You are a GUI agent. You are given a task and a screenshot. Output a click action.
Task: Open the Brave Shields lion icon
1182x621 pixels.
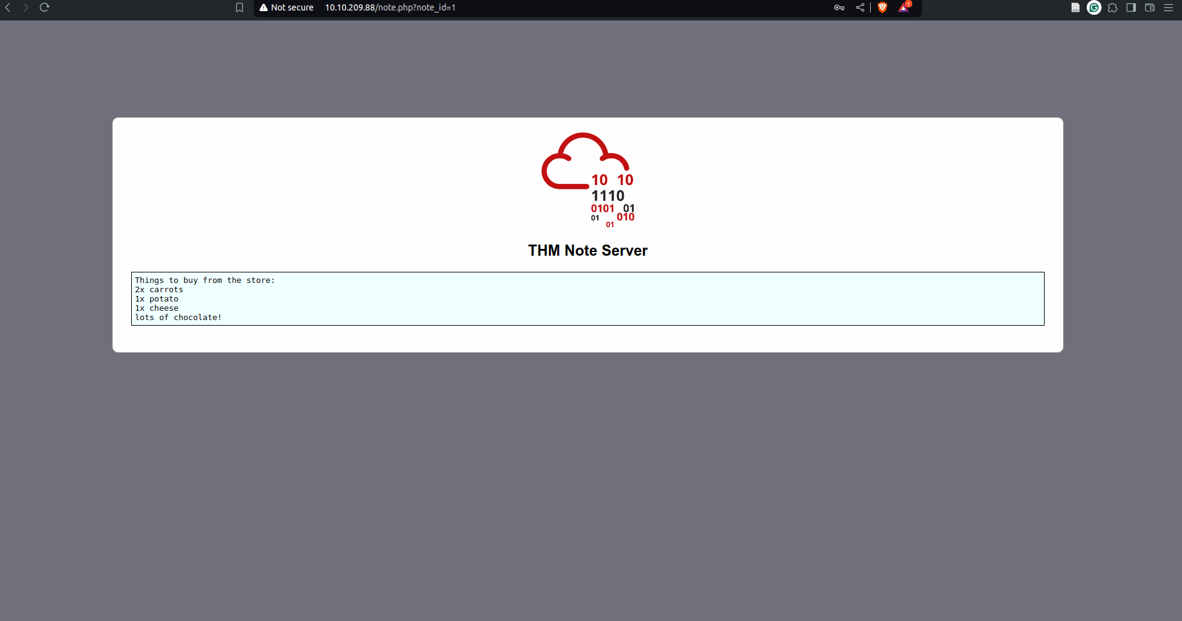(882, 7)
